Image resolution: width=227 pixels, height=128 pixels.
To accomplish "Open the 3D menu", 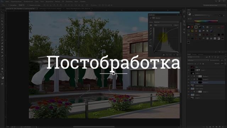I will 63,1.
